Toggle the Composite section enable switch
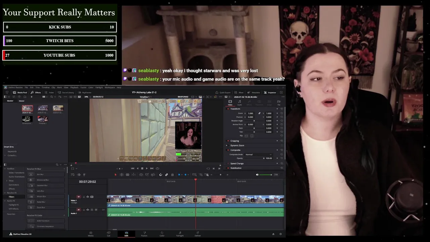This screenshot has width=430, height=242. coord(228,150)
